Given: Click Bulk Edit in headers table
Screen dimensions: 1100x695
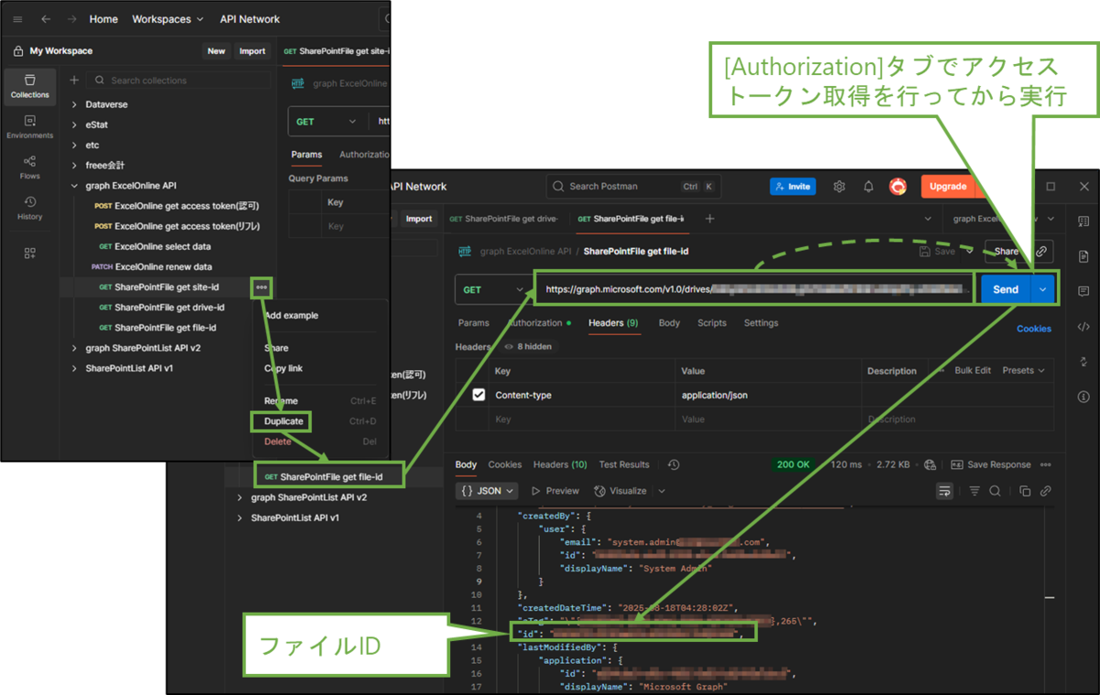Looking at the screenshot, I should tap(973, 371).
